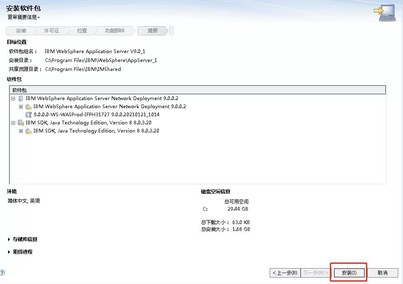Click the 总可用空间 label

[236, 201]
